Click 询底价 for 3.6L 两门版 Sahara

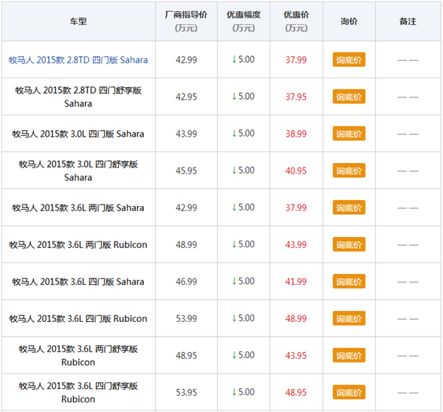[349, 207]
